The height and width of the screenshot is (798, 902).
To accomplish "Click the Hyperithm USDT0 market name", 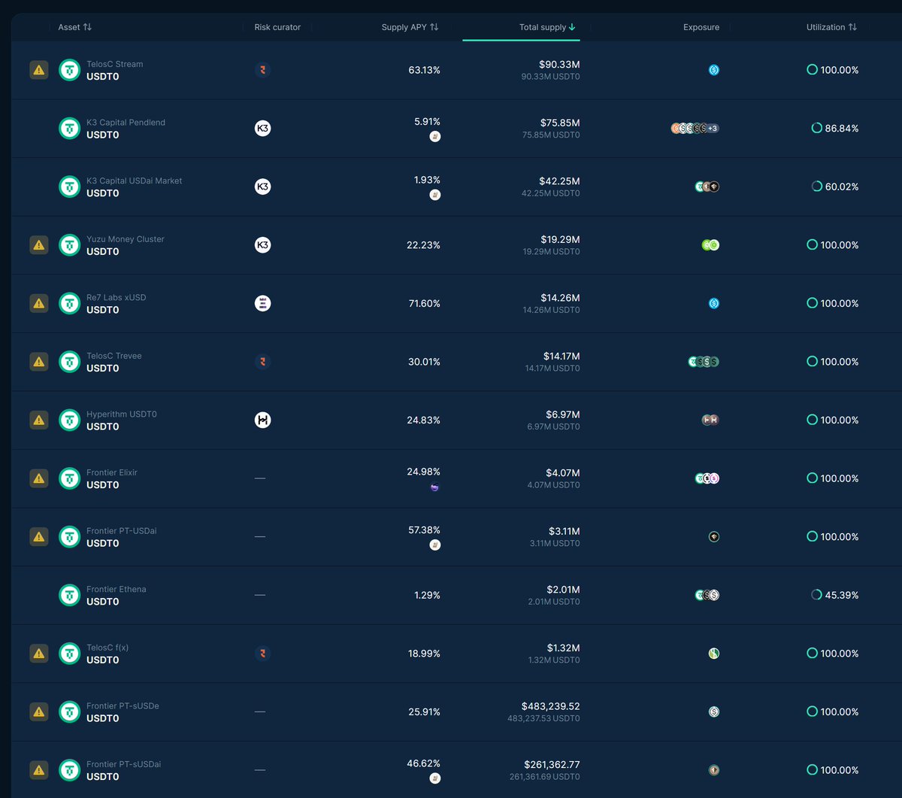I will [122, 414].
